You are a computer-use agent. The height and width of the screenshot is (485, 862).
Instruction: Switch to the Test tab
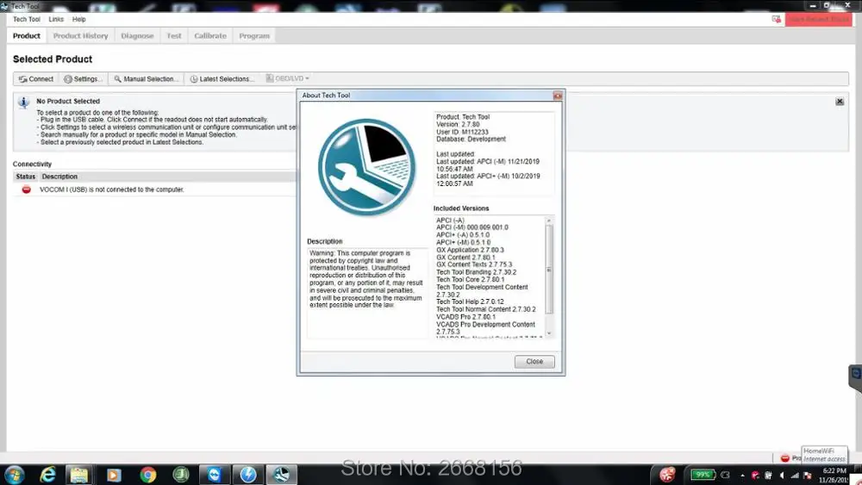[x=174, y=35]
